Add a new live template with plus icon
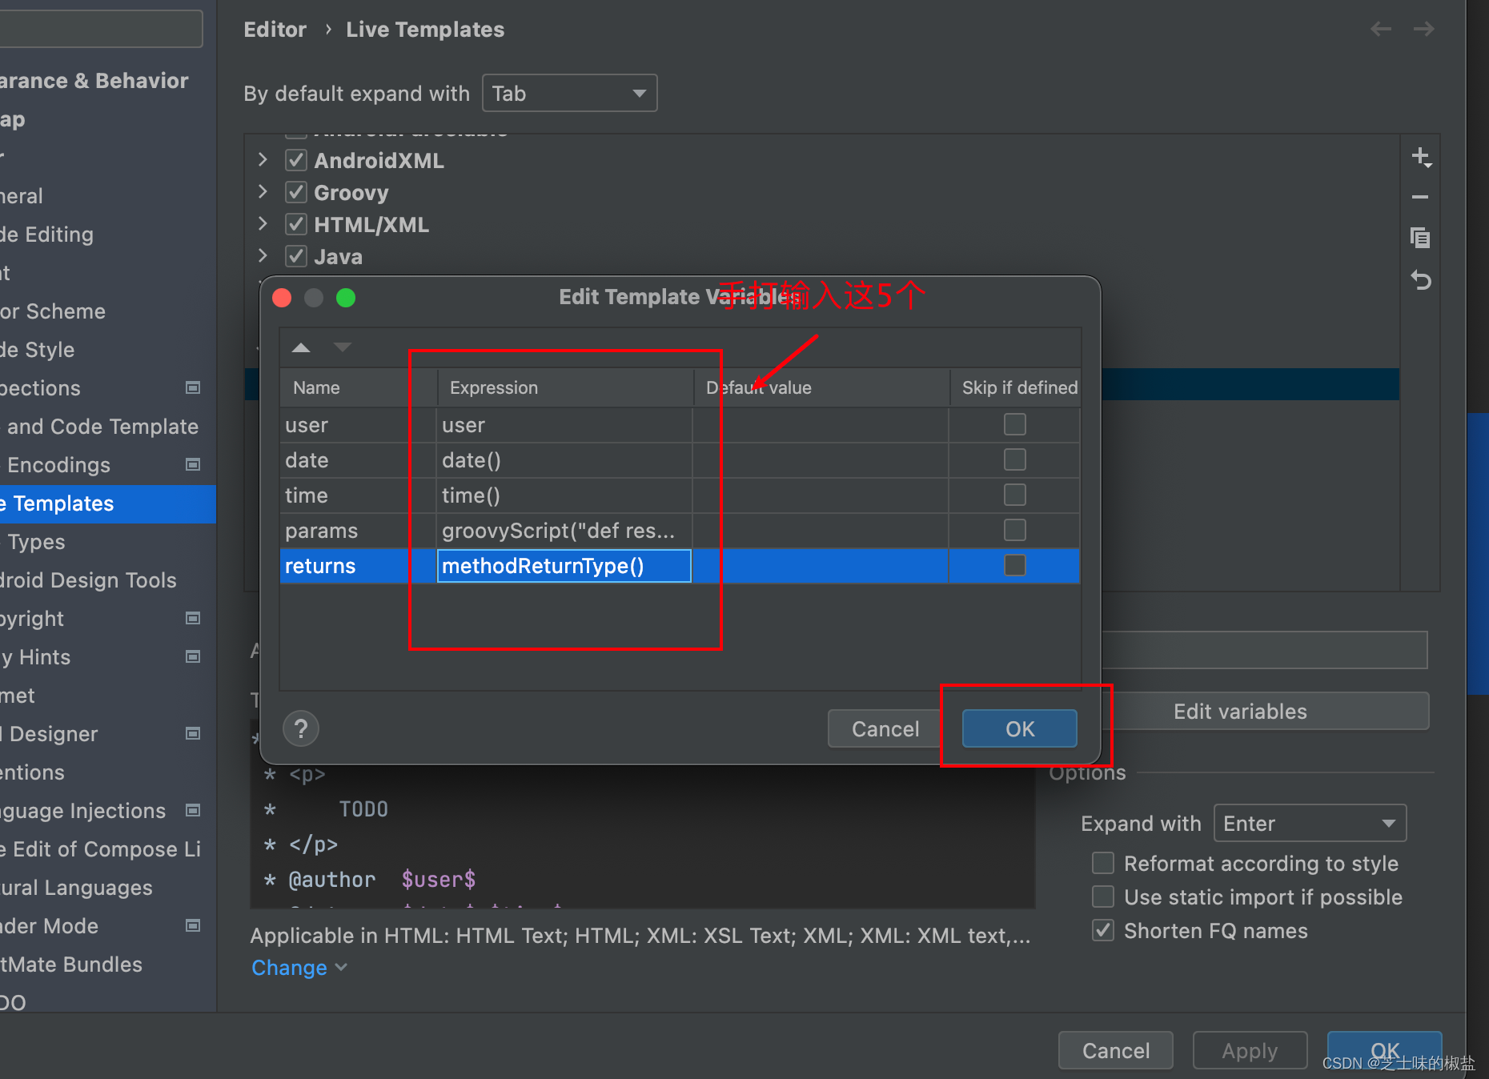The height and width of the screenshot is (1079, 1489). 1421,157
